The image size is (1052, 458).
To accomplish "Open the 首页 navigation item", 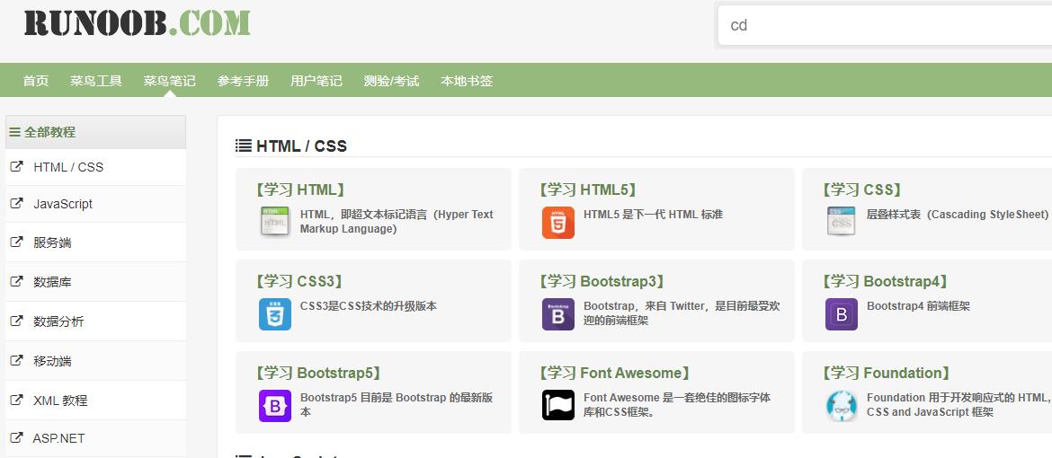I will (36, 81).
